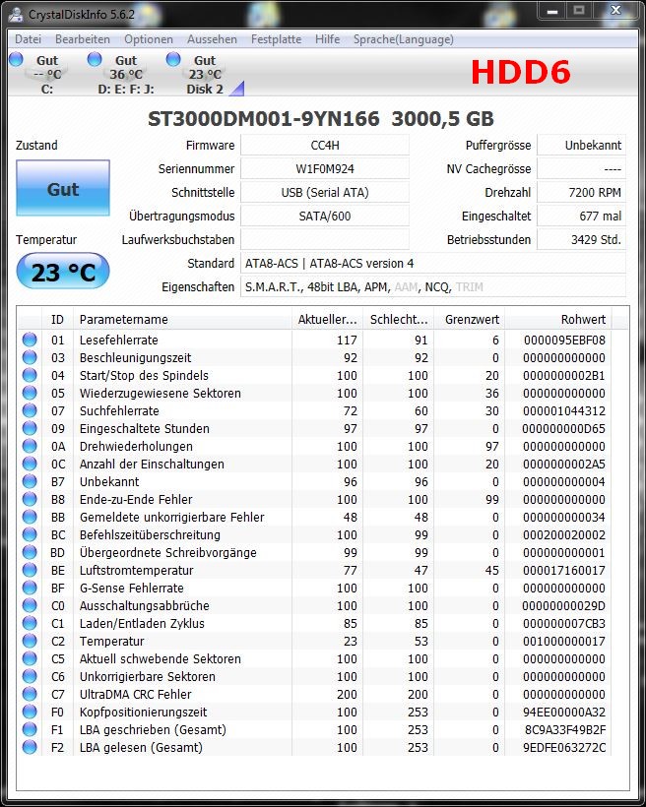Click the Betriebsstunden field 3429 Std.
The image size is (646, 807).
click(x=581, y=240)
